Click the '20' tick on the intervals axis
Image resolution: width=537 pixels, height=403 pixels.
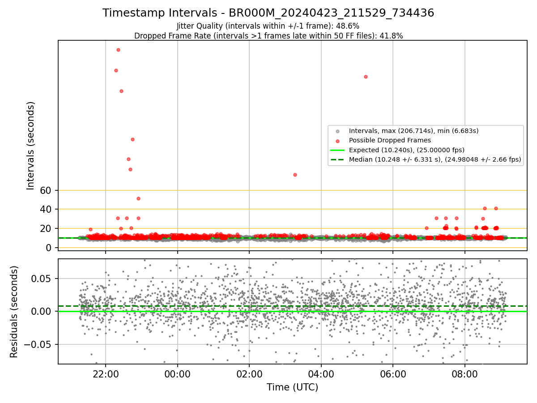[46, 229]
